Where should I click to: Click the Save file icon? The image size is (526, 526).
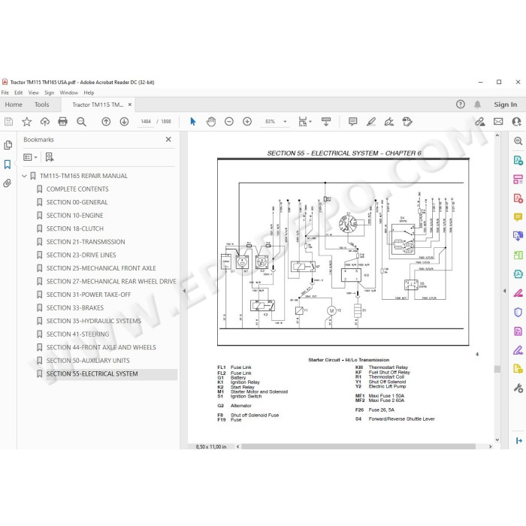pos(9,122)
